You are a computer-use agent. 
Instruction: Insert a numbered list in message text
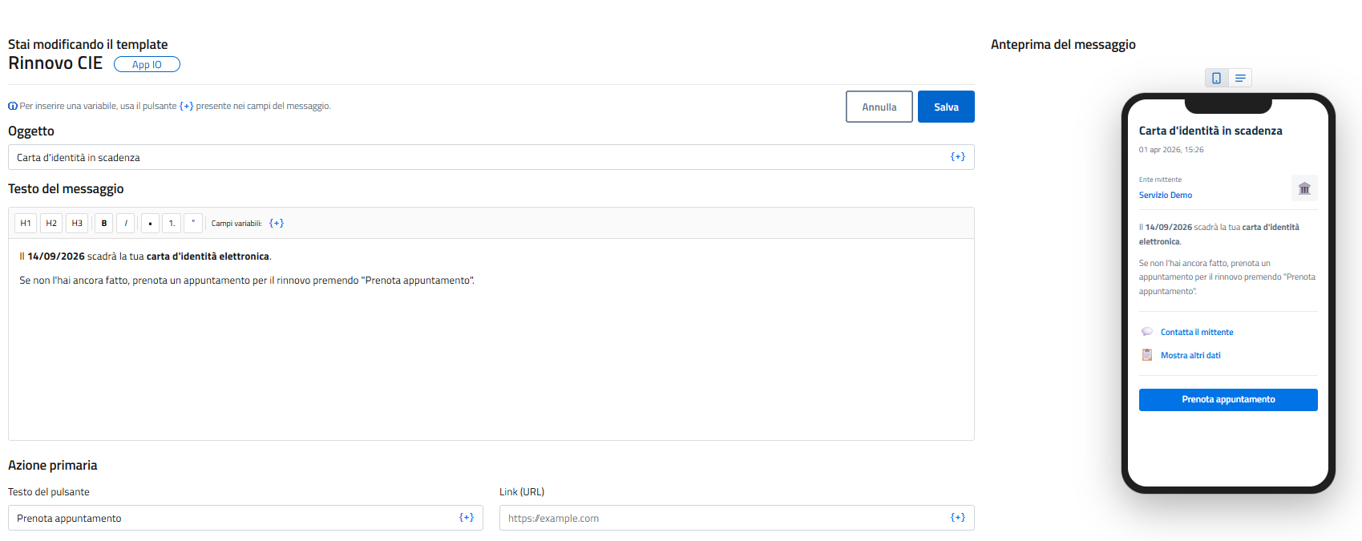172,224
